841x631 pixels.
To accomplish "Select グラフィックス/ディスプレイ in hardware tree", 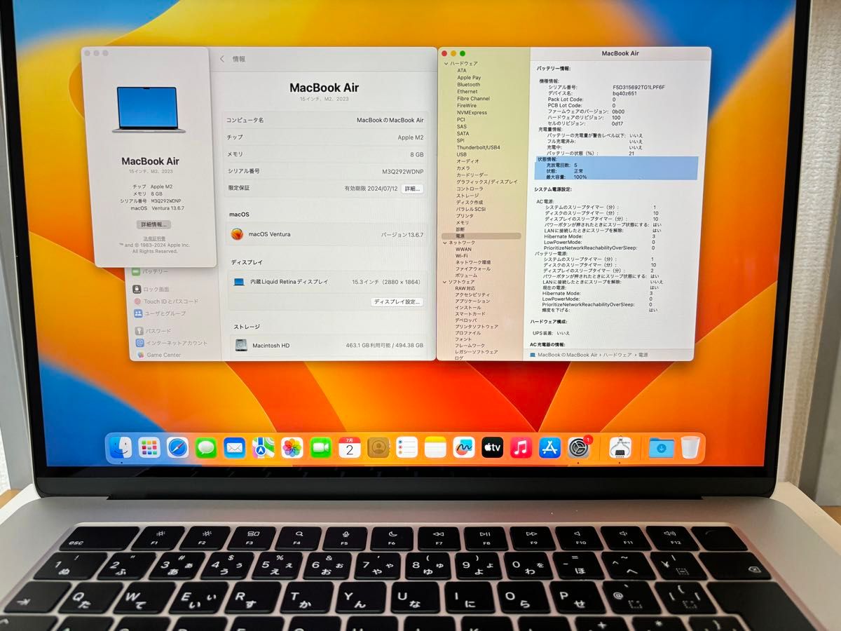I will pyautogui.click(x=486, y=182).
